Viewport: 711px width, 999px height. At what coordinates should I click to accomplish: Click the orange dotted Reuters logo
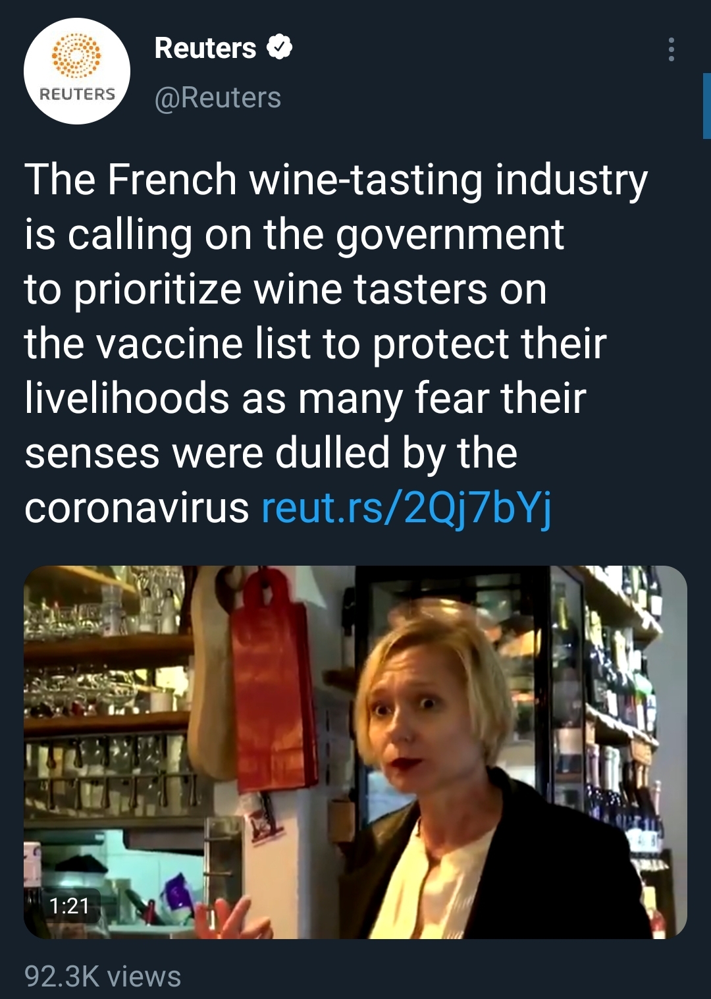point(77,56)
